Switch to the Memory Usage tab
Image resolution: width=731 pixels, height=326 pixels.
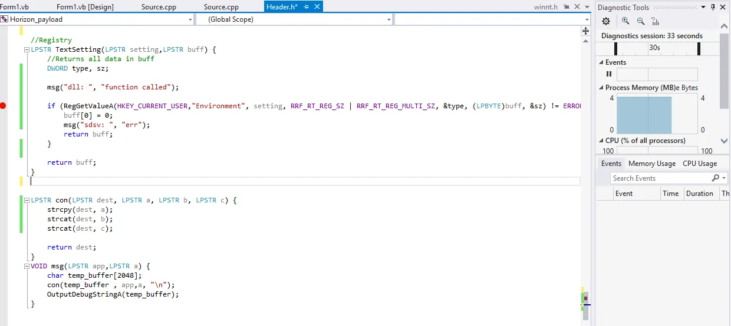651,164
